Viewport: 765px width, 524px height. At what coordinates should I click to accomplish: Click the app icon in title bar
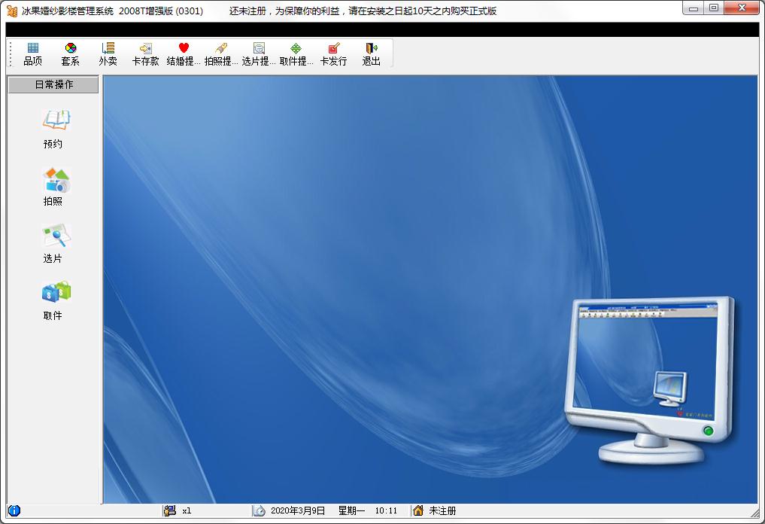click(12, 11)
